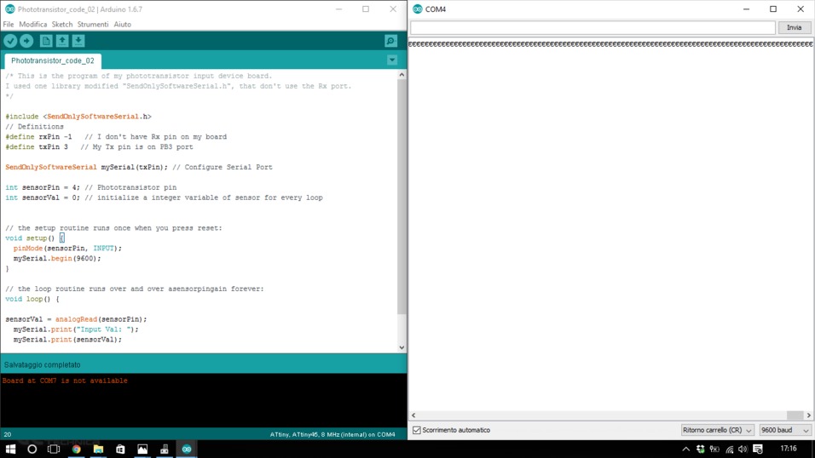This screenshot has width=815, height=458.
Task: Click the 'pinMode(sensorPin, INPUT);' line
Action: (x=67, y=249)
